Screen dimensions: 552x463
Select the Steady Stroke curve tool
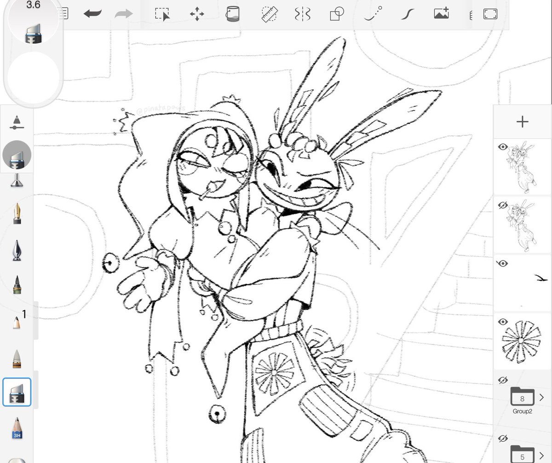point(407,14)
